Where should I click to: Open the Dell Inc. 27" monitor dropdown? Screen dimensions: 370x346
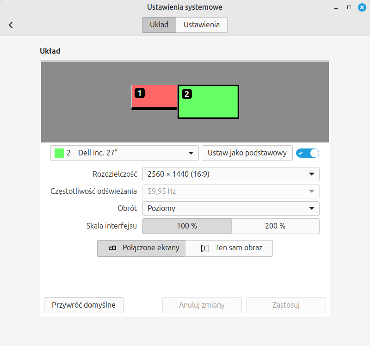pyautogui.click(x=124, y=153)
